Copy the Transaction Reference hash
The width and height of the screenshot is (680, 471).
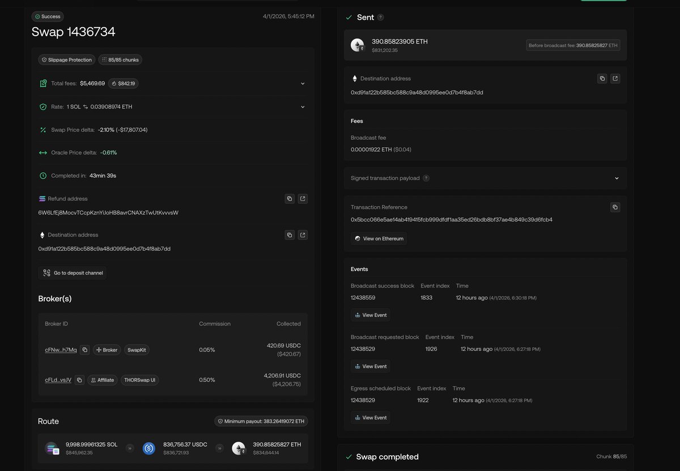click(615, 207)
